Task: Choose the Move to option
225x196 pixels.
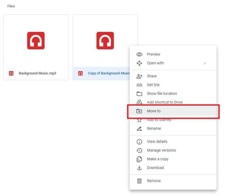Action: (173, 111)
